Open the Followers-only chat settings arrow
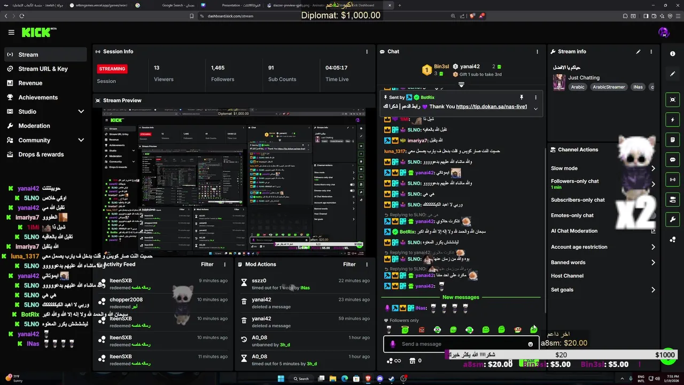The width and height of the screenshot is (684, 385). point(653,184)
